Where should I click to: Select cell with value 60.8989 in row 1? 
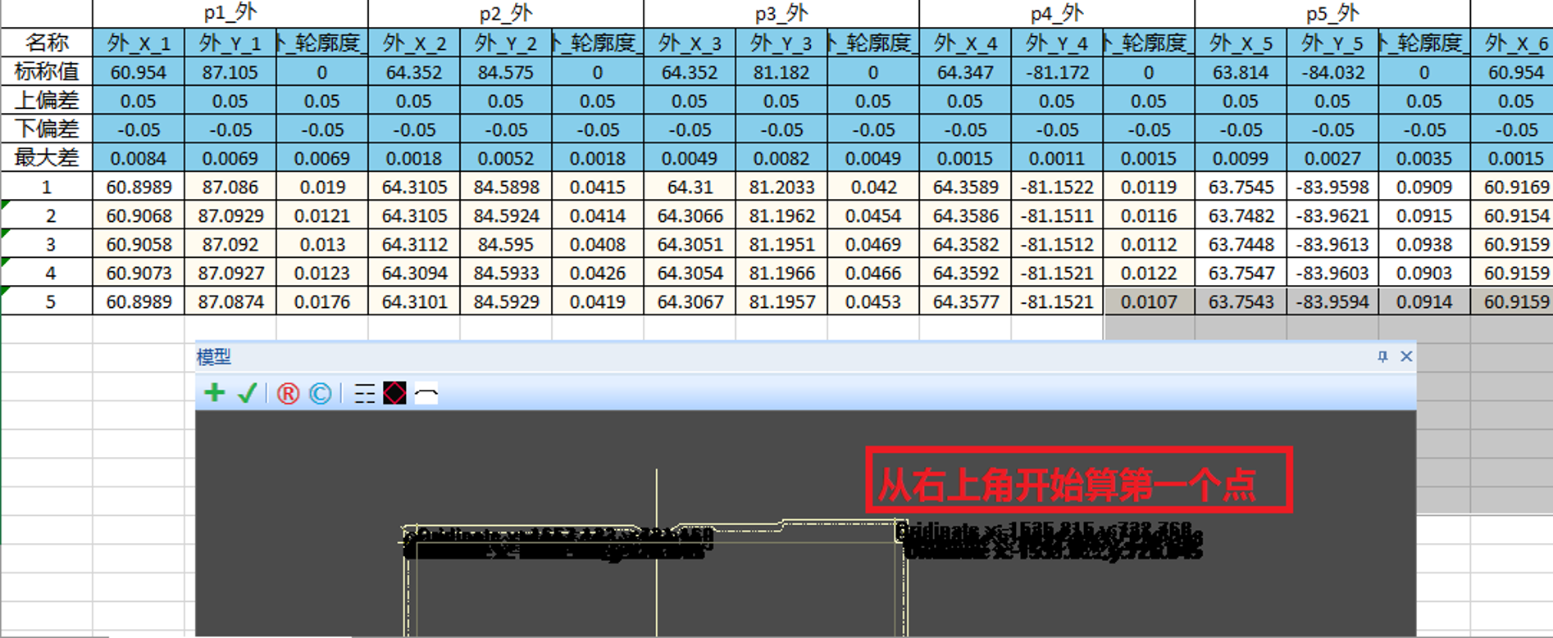pyautogui.click(x=139, y=188)
